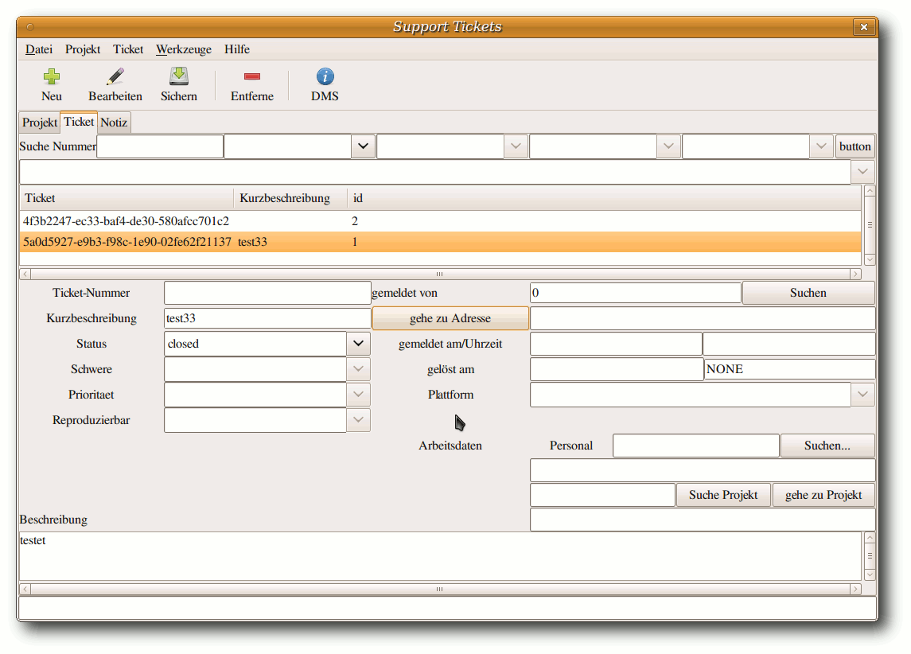Image resolution: width=911 pixels, height=654 pixels.
Task: Click the Suche Projekt button
Action: 723,495
